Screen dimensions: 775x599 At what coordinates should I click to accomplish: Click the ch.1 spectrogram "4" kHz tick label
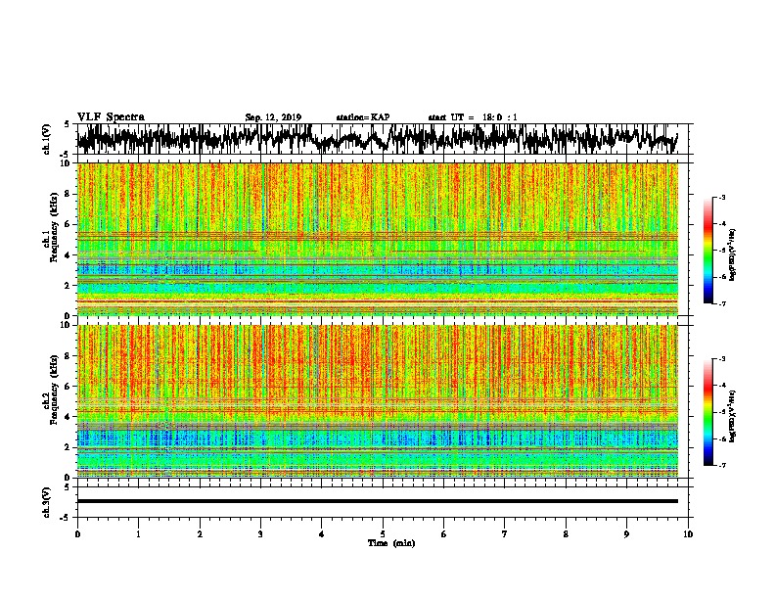point(68,255)
